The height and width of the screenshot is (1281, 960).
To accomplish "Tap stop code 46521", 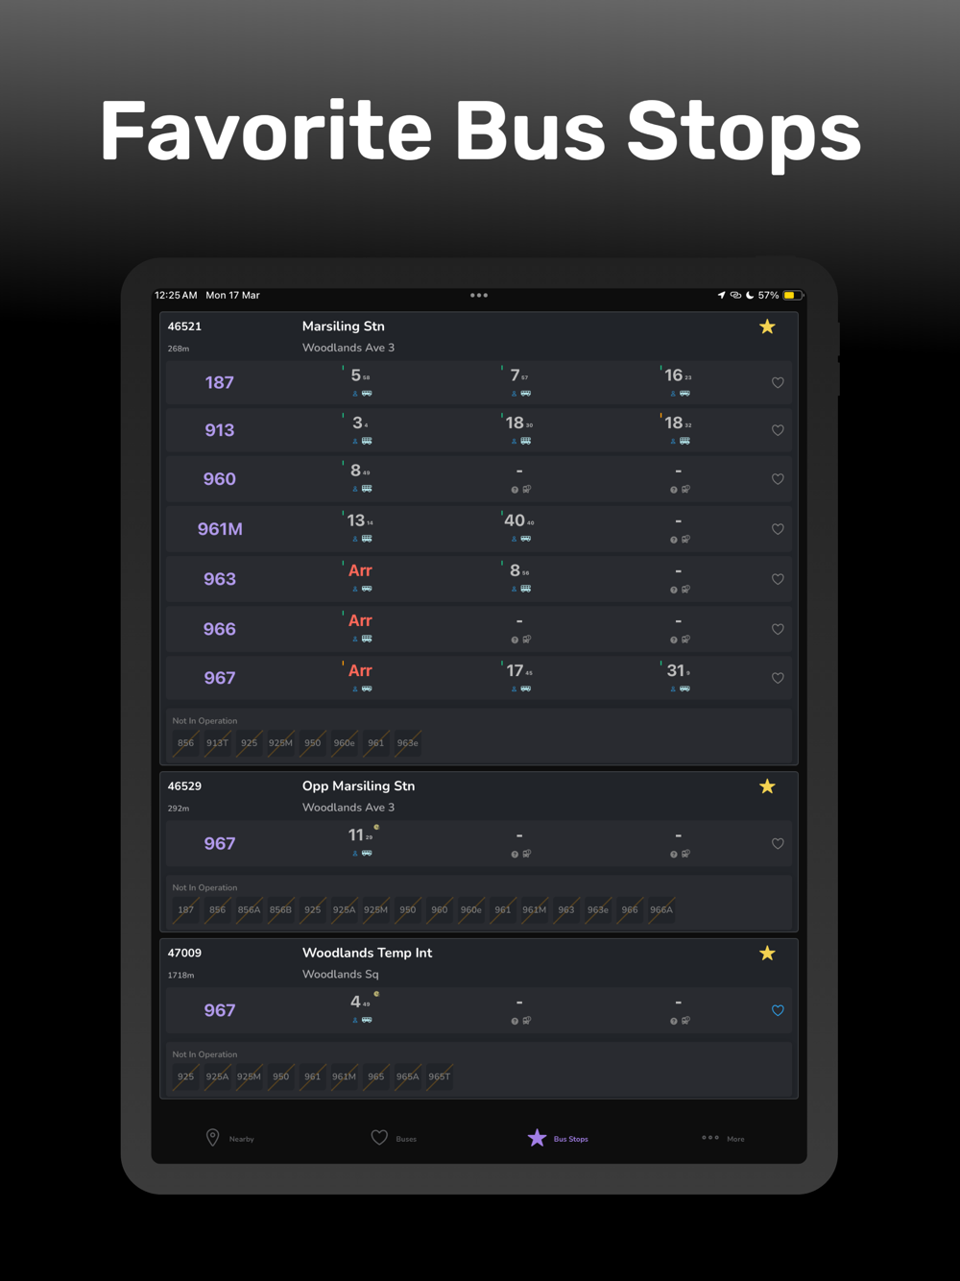I will pos(184,326).
